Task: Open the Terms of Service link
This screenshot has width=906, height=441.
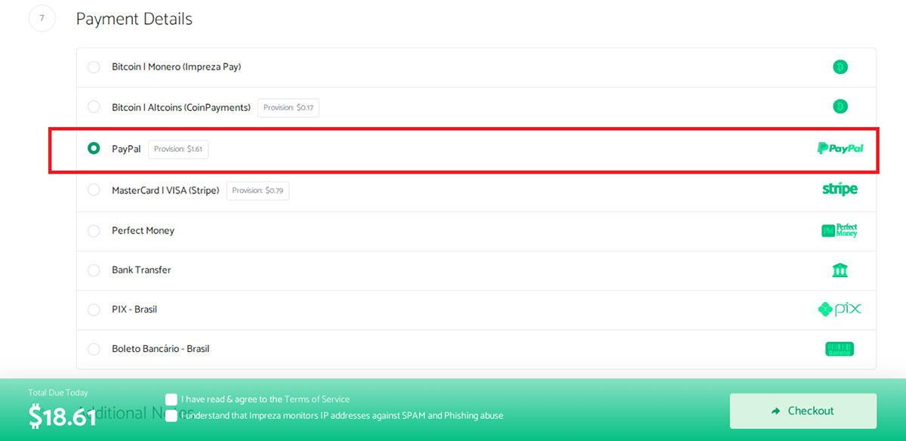Action: [x=317, y=399]
